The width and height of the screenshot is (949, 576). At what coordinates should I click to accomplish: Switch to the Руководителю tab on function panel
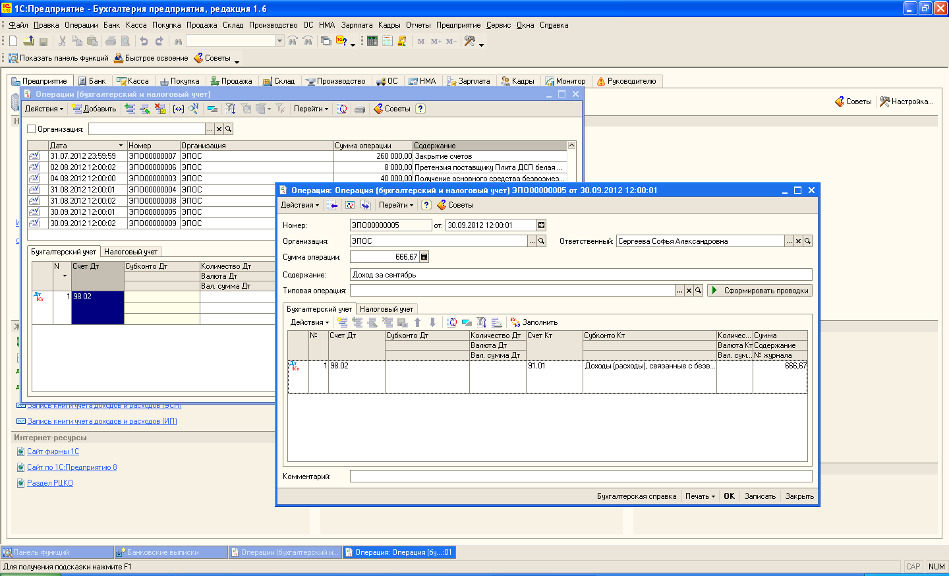point(626,81)
